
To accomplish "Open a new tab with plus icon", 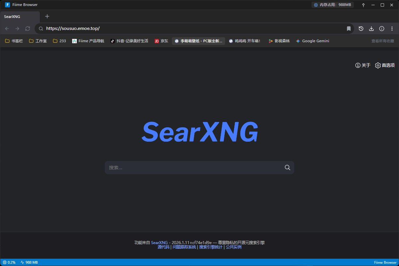I will click(x=47, y=16).
